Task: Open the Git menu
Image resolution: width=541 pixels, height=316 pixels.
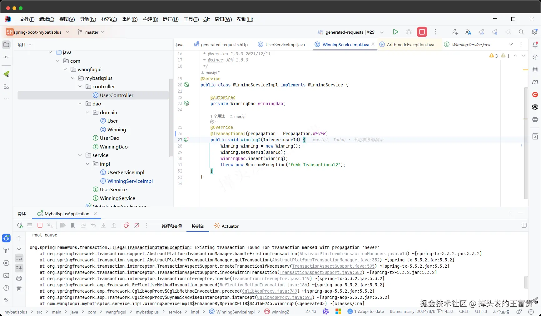Action: point(206,19)
